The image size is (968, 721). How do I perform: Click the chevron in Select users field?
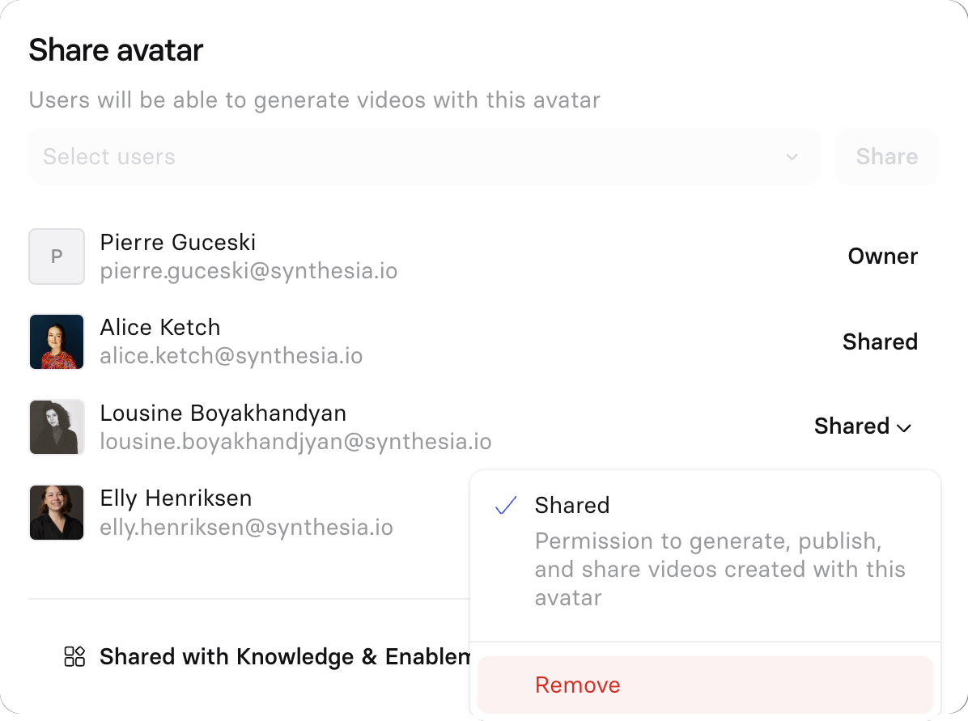pos(792,157)
